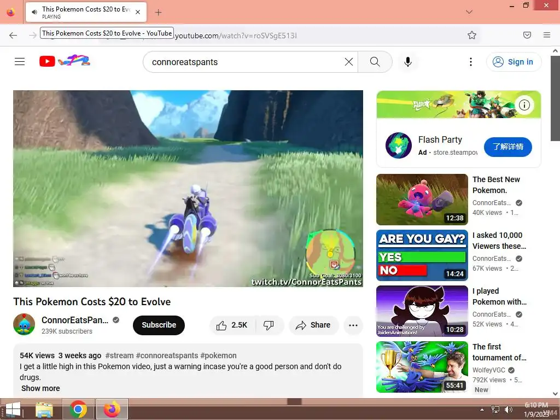Like the video with thumbs up
The width and height of the screenshot is (560, 420).
point(232,325)
